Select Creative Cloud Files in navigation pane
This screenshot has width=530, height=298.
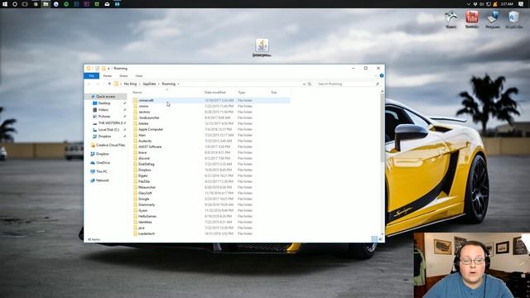(x=110, y=145)
